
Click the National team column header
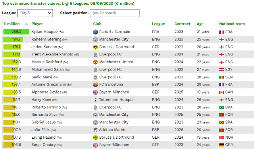(232, 24)
